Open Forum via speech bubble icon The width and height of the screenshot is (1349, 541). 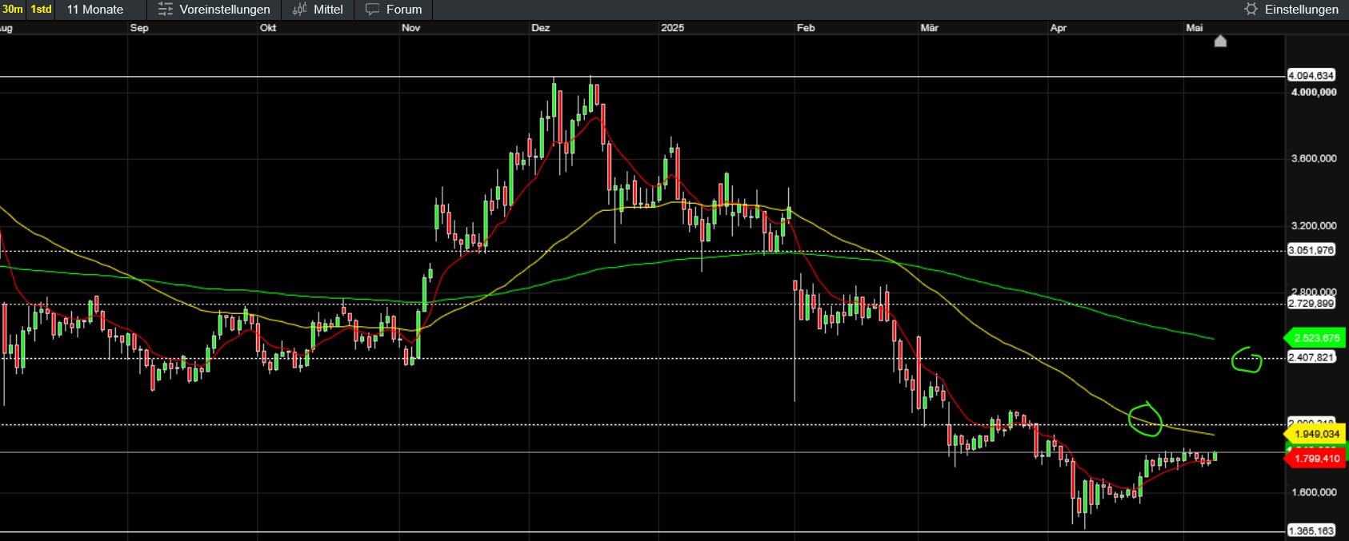tap(372, 10)
